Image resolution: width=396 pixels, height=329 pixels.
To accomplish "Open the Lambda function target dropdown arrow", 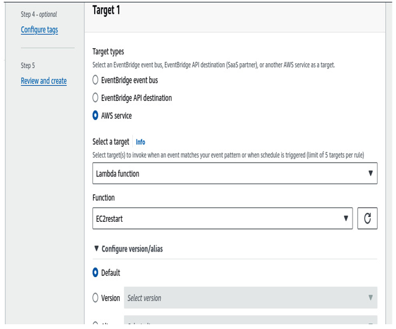I will pyautogui.click(x=370, y=173).
